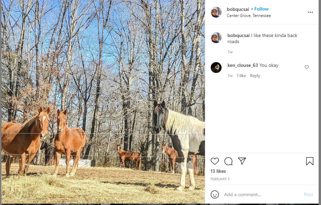View who liked the comment via "1 like"
321x205 pixels.
click(x=241, y=76)
